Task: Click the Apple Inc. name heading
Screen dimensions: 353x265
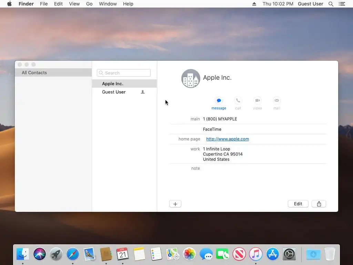Action: [217, 78]
